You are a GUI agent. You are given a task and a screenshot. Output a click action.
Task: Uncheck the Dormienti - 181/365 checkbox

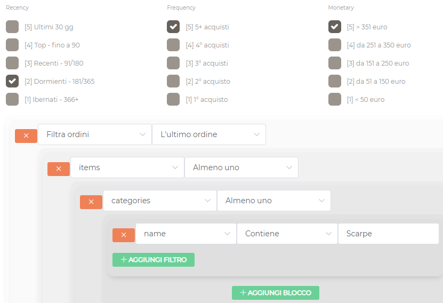(x=12, y=82)
